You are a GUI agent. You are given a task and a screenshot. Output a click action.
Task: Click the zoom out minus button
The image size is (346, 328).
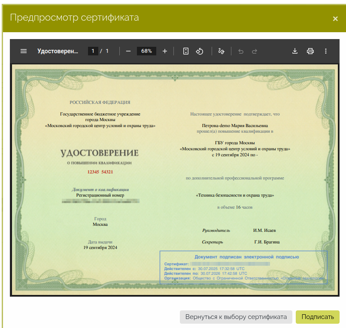[128, 51]
